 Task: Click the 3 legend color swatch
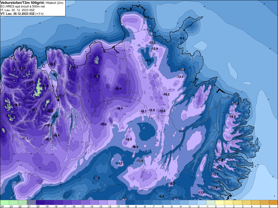pos(246,202)
